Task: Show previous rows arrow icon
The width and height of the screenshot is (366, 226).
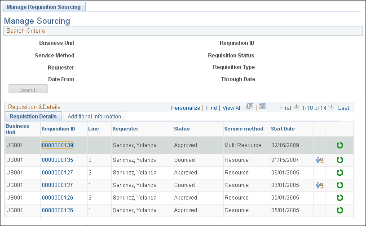Action: click(x=296, y=106)
